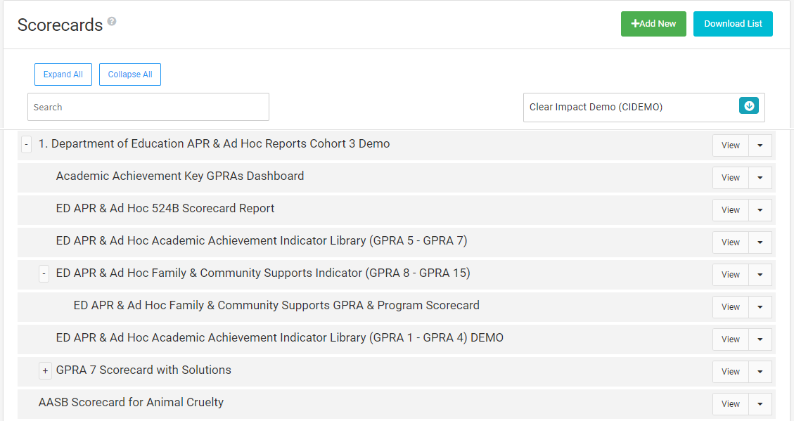Open dropdown arrow for Department of Education row
This screenshot has width=794, height=421.
(x=760, y=145)
